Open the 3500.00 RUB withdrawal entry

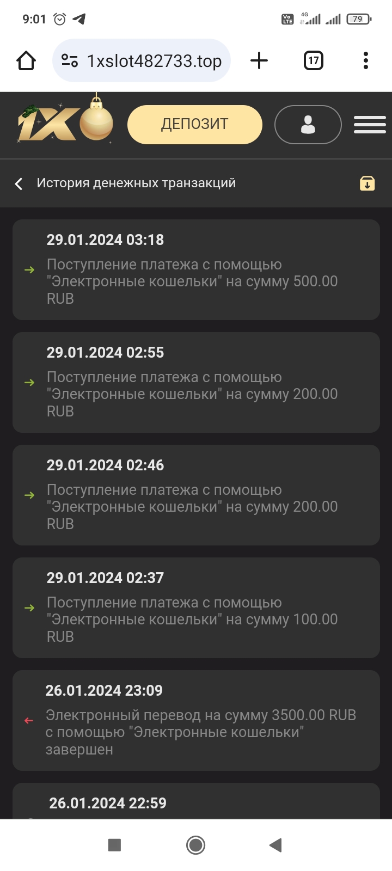point(196,720)
